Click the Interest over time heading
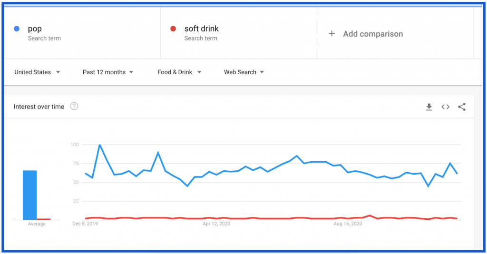 click(39, 107)
